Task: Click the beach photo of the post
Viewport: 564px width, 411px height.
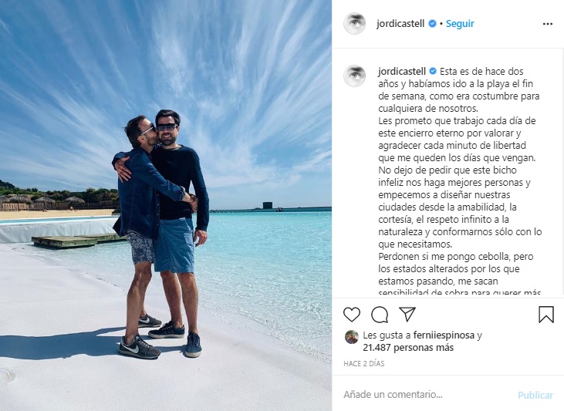Action: click(166, 205)
